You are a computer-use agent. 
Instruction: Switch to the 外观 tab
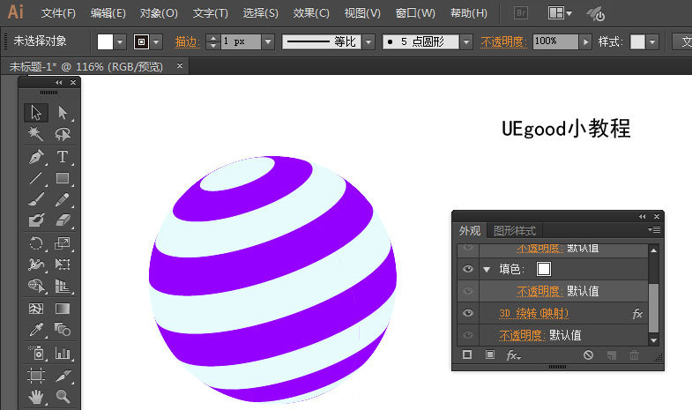click(470, 231)
